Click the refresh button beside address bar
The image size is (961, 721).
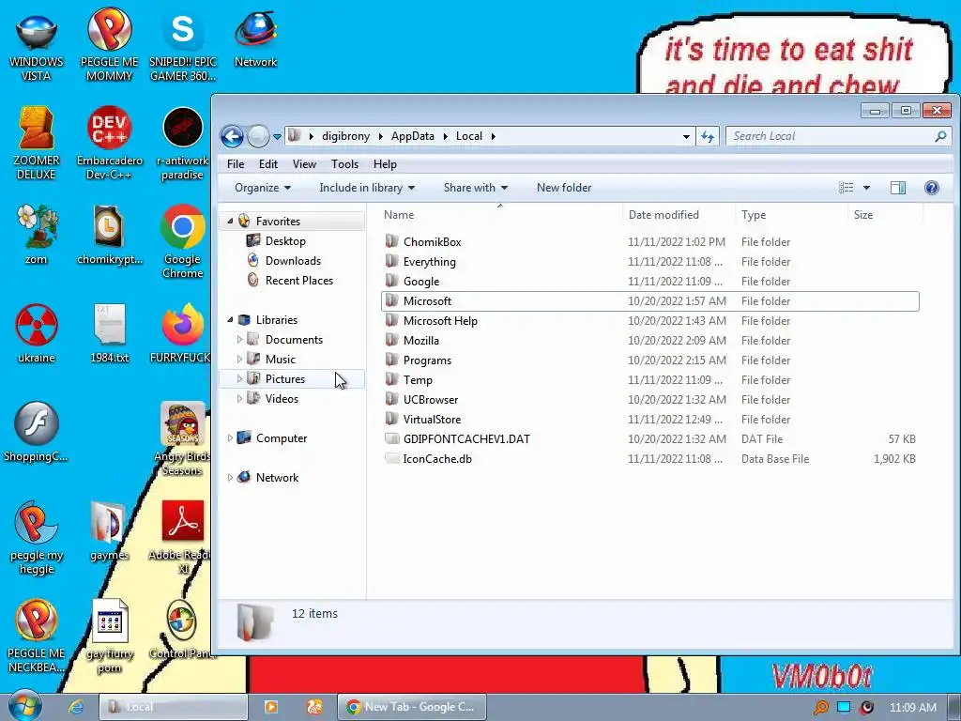tap(708, 136)
